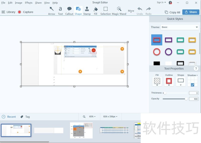Click the Opacity slider handle
Screen dimensions: 201x143
(x=186, y=99)
